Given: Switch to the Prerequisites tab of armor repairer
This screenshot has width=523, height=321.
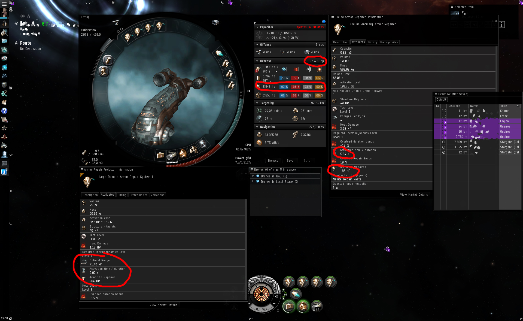Looking at the screenshot, I should click(x=389, y=42).
